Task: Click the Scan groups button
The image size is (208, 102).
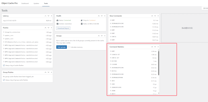Action: click(62, 47)
